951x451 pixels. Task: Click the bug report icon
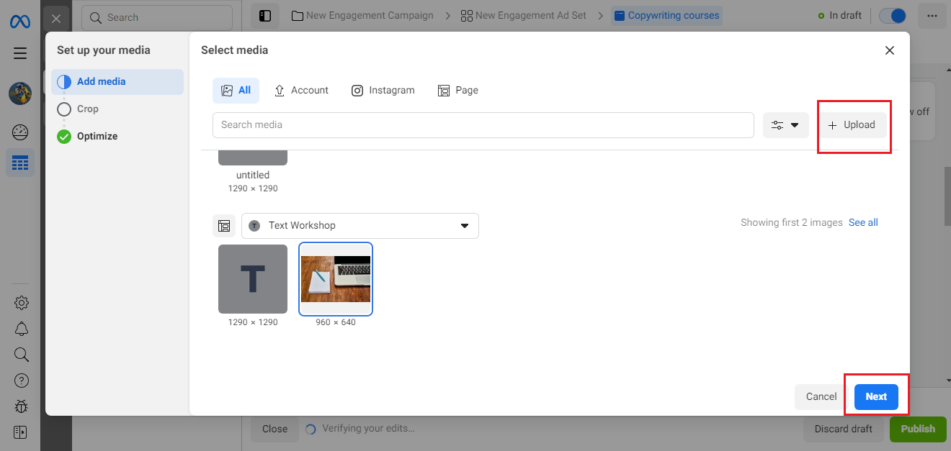click(x=21, y=406)
